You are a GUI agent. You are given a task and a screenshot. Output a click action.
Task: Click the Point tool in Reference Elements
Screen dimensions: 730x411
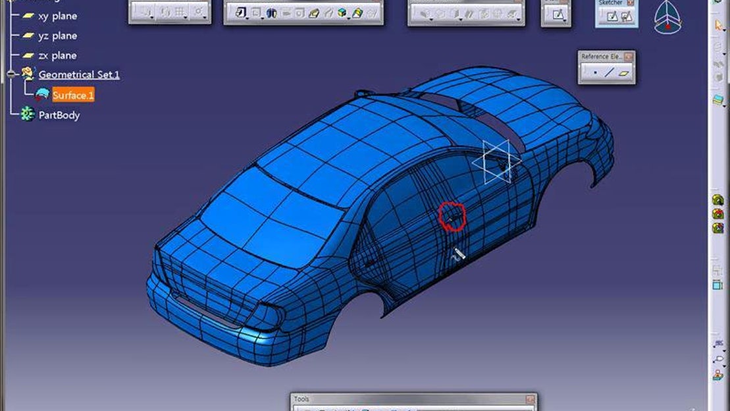pos(595,73)
